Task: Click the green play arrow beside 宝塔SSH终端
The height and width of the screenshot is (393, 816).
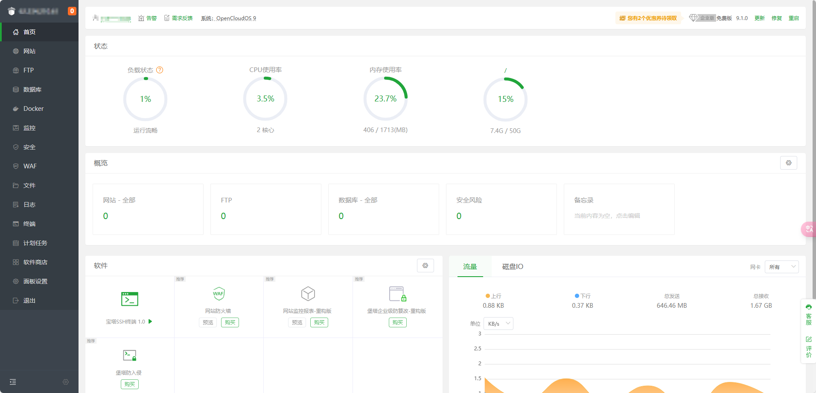Action: (150, 321)
